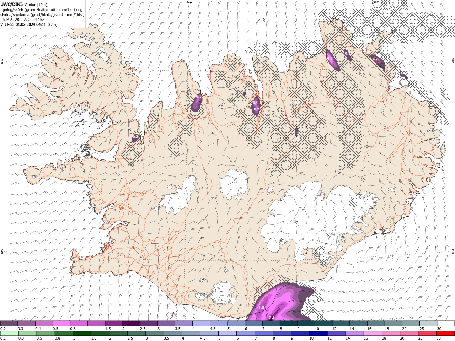Pick the 0.5 green swatch in the lower legend row
This screenshot has height=341, width=455.
click(x=45, y=334)
